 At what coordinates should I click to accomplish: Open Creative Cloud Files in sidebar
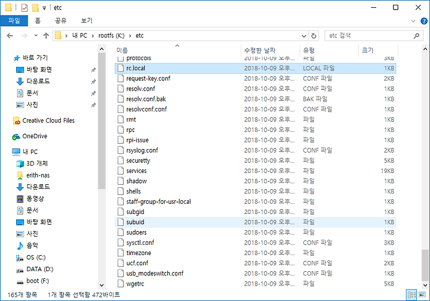pos(48,120)
